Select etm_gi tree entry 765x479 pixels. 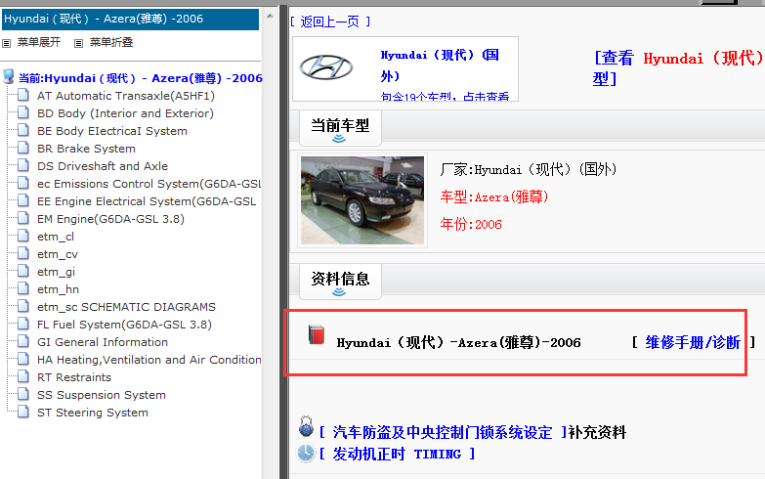click(x=56, y=272)
